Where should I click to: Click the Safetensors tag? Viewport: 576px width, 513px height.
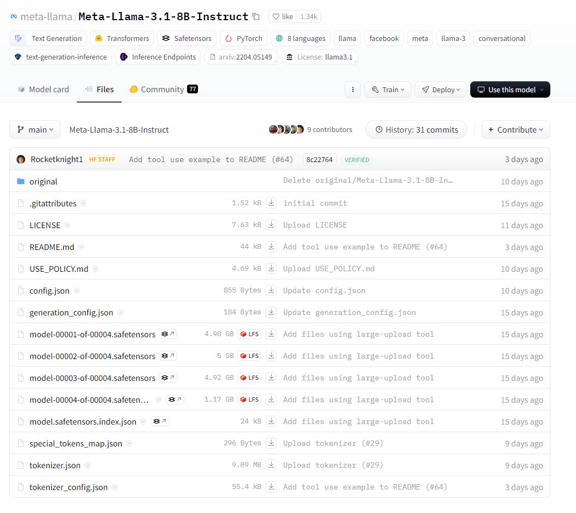coord(187,38)
